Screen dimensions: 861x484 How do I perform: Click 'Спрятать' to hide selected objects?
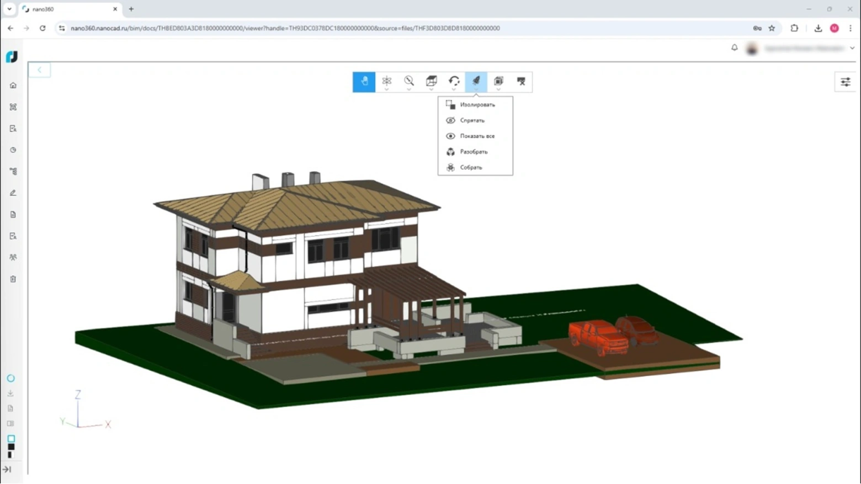click(472, 120)
